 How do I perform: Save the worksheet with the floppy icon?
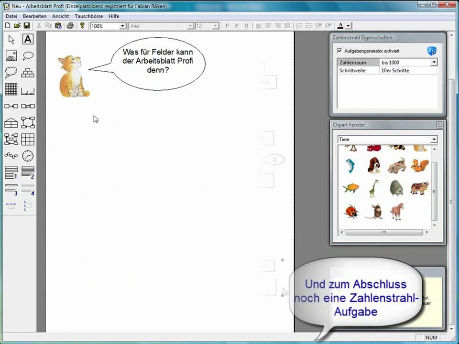(x=27, y=26)
